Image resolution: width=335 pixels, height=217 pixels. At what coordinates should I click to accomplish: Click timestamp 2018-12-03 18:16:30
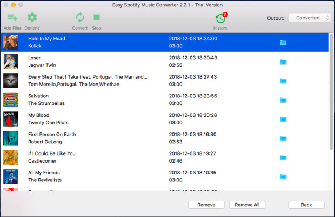pos(192,135)
